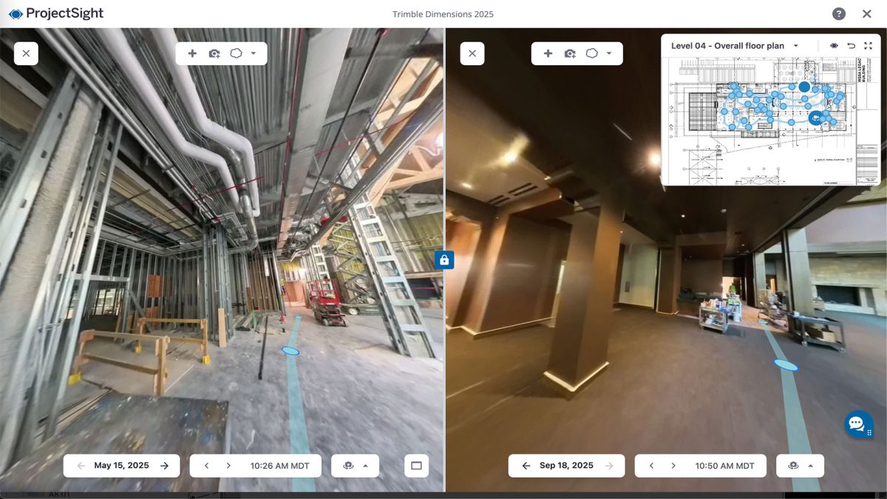Open the chat bubble in bottom right corner
This screenshot has width=887, height=499.
click(x=856, y=424)
